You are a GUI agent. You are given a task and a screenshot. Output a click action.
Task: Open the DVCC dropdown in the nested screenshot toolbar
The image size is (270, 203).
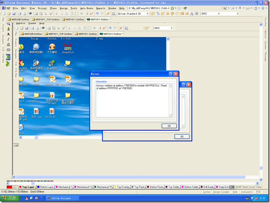pyautogui.click(x=171, y=28)
